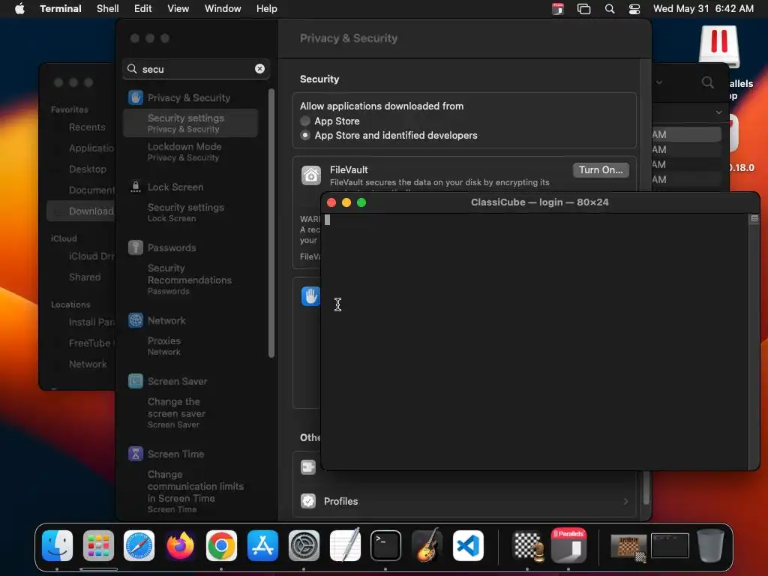Open the App Store dock icon
768x576 pixels.
tap(262, 545)
